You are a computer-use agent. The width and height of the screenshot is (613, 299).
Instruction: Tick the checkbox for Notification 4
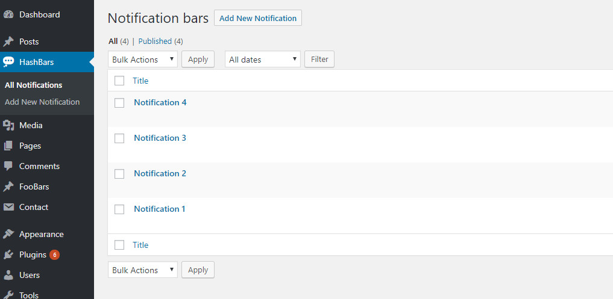tap(119, 103)
